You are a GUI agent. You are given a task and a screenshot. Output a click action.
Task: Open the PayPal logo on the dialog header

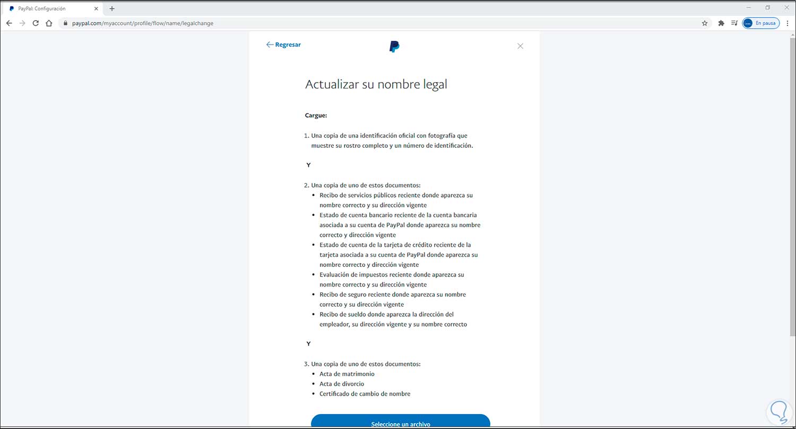394,46
